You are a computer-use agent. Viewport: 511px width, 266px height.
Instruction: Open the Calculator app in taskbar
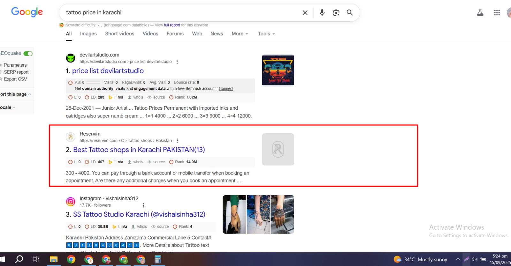coord(158,259)
